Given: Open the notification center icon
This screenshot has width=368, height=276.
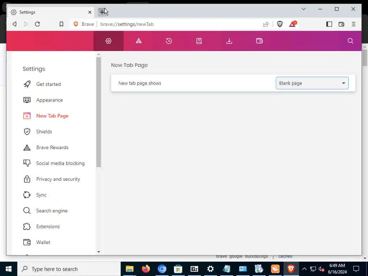Looking at the screenshot, I should point(356,269).
